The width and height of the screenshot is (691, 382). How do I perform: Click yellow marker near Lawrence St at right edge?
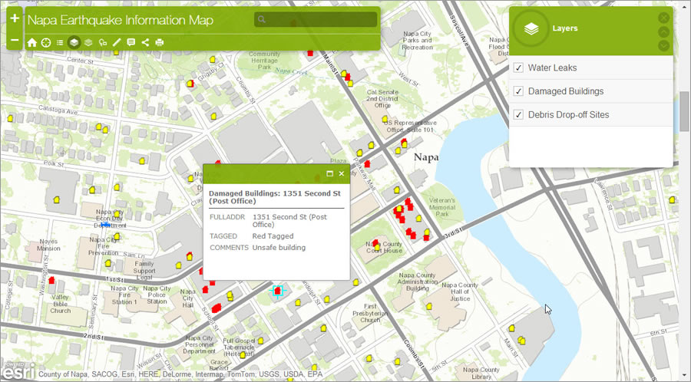(x=672, y=199)
